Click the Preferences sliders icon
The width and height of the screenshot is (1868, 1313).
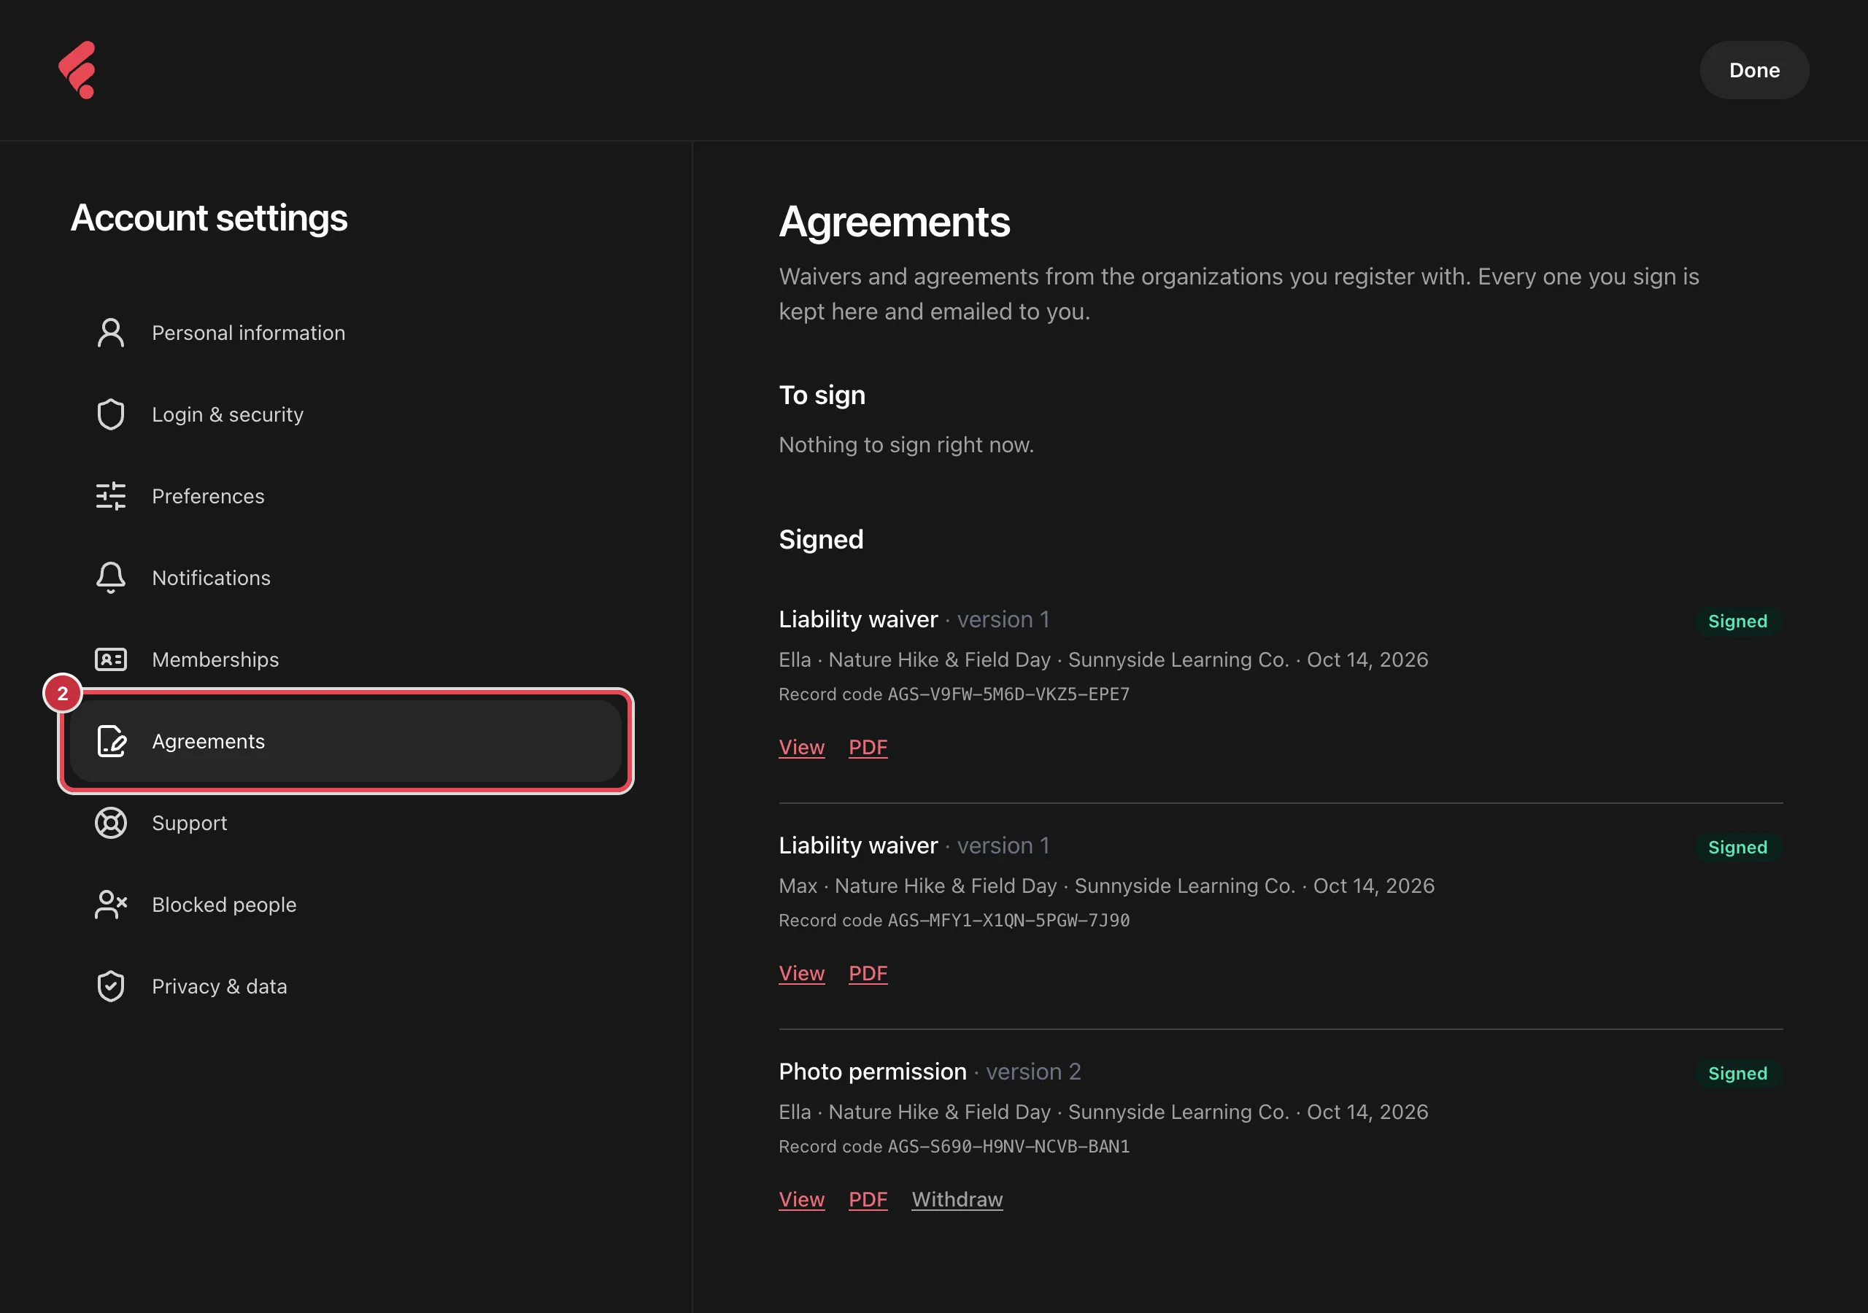pyautogui.click(x=111, y=496)
